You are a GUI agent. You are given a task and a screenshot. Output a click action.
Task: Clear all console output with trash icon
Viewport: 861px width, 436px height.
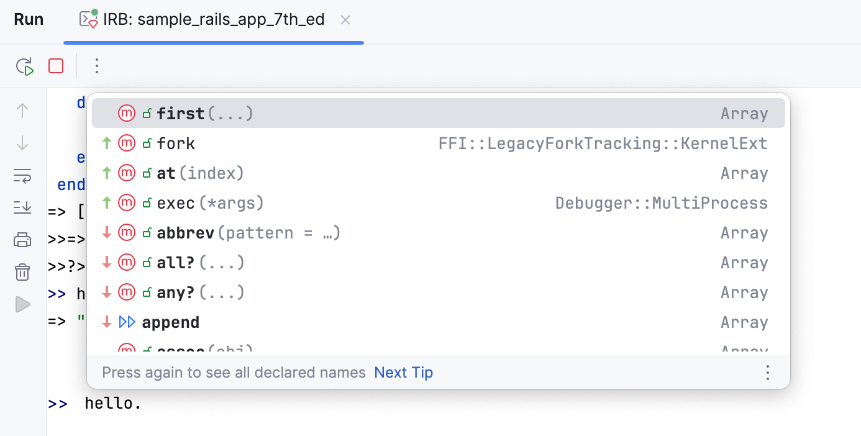click(22, 272)
